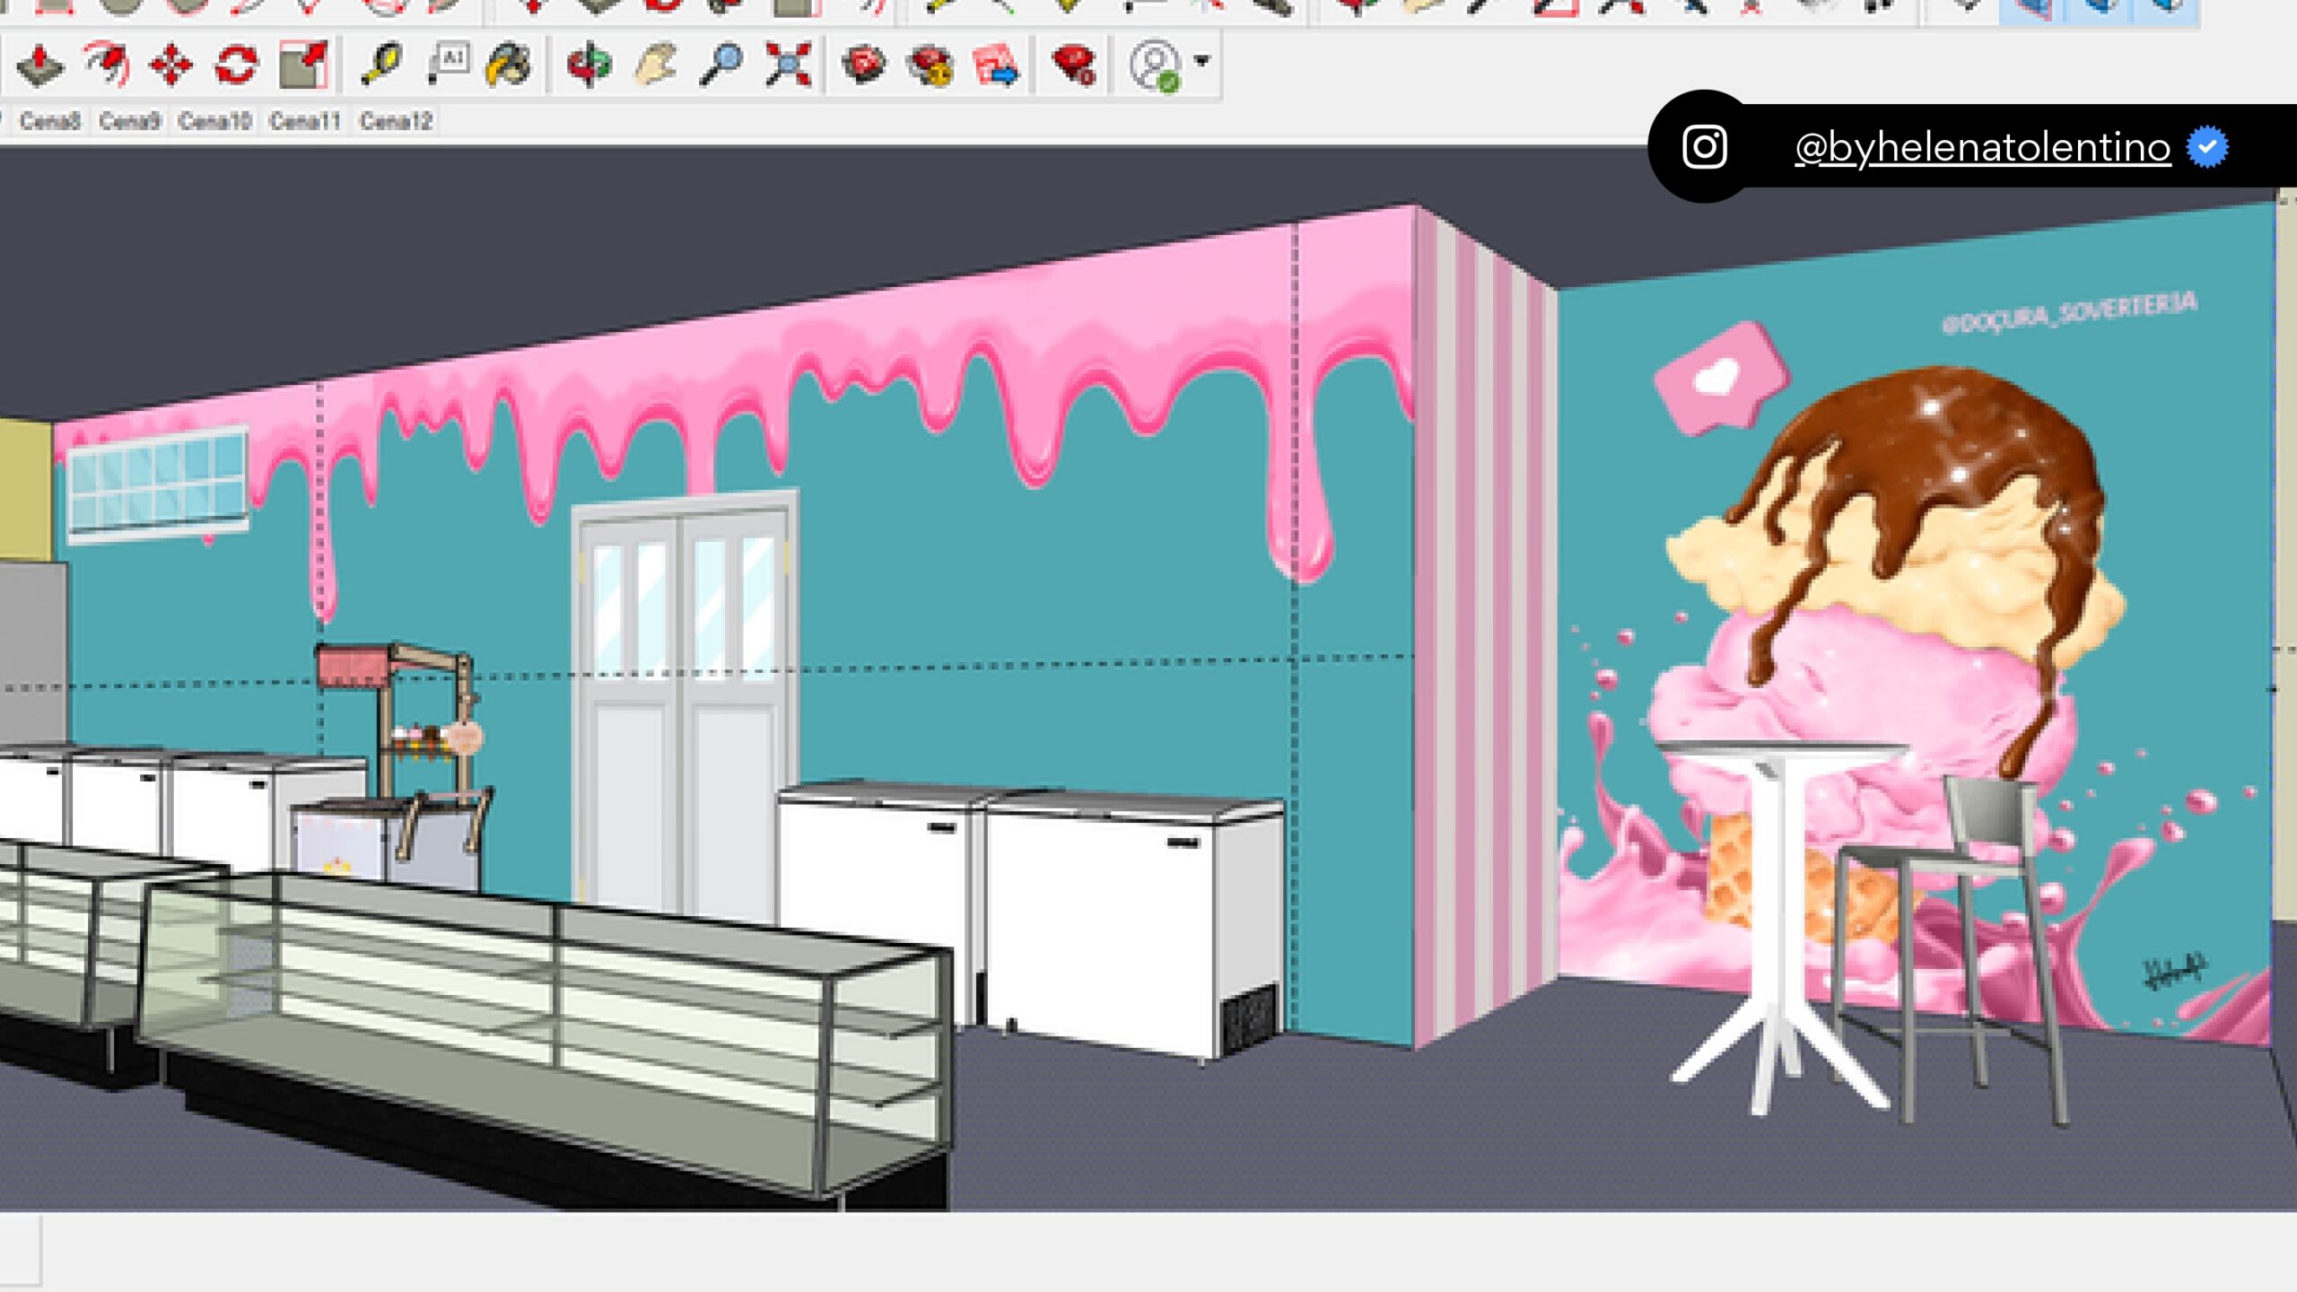Open the @byhelenatolentino Instagram link
The image size is (2297, 1292).
click(x=1982, y=148)
